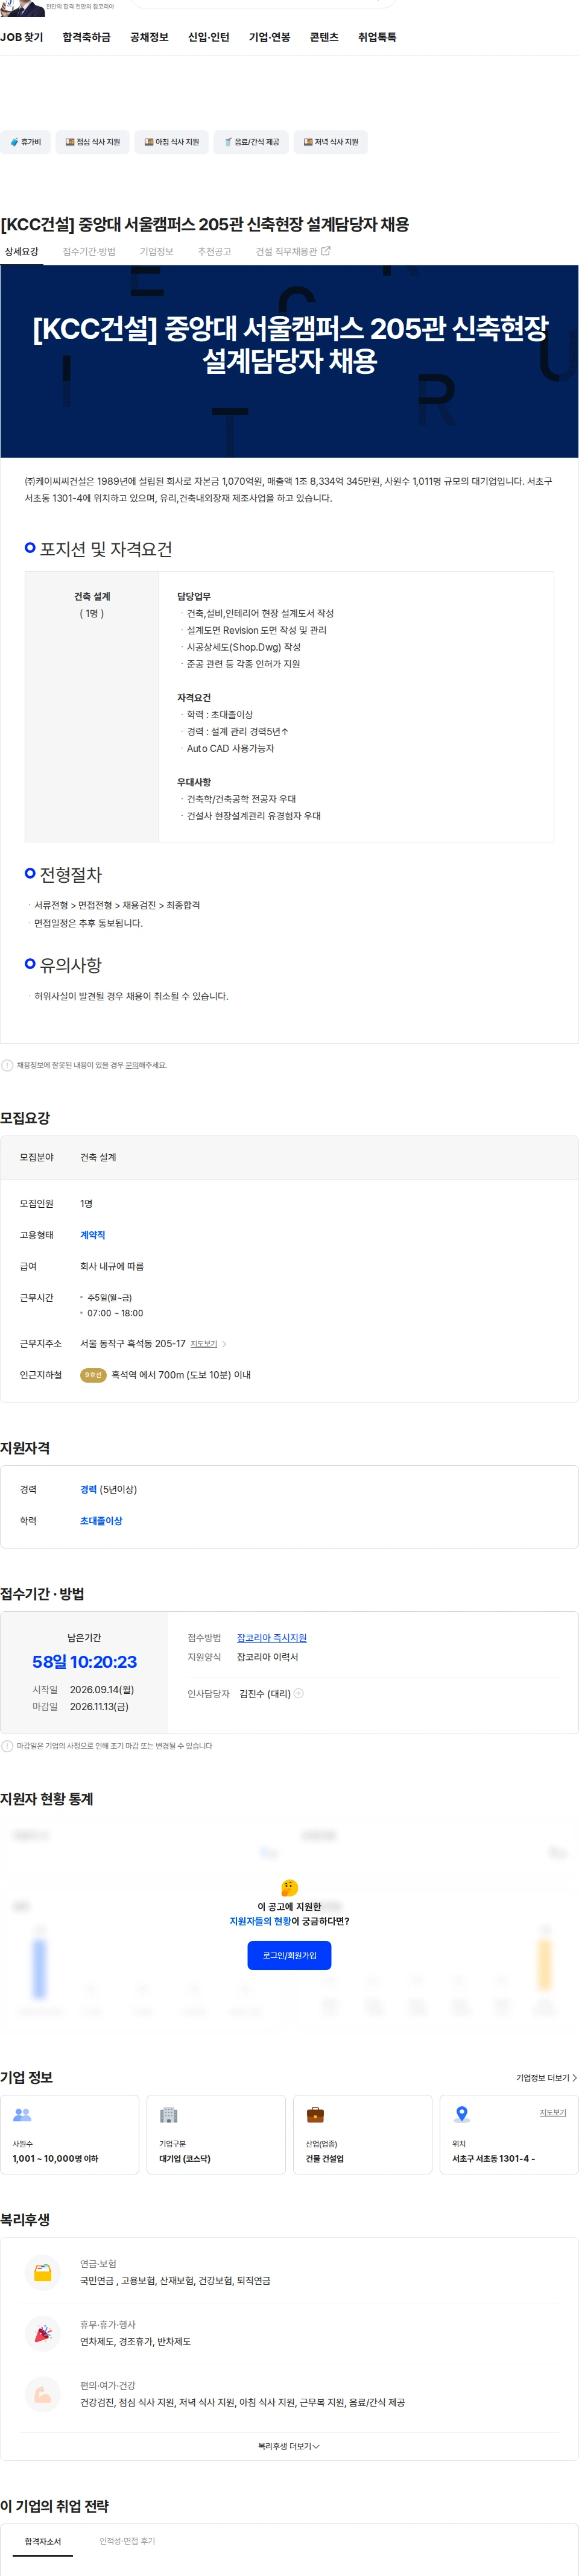The image size is (579, 2576).
Task: Open 콘텐츠 menu item
Action: (x=324, y=37)
